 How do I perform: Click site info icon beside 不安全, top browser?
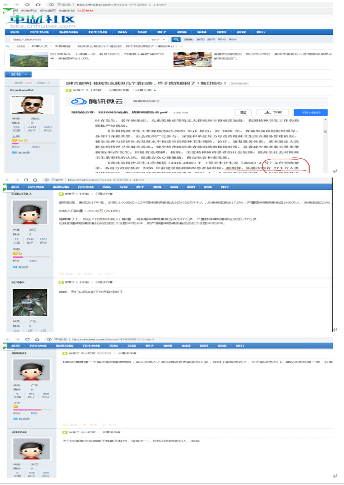tap(51, 5)
